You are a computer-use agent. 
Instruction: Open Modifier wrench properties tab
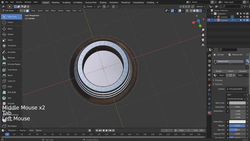(209, 90)
